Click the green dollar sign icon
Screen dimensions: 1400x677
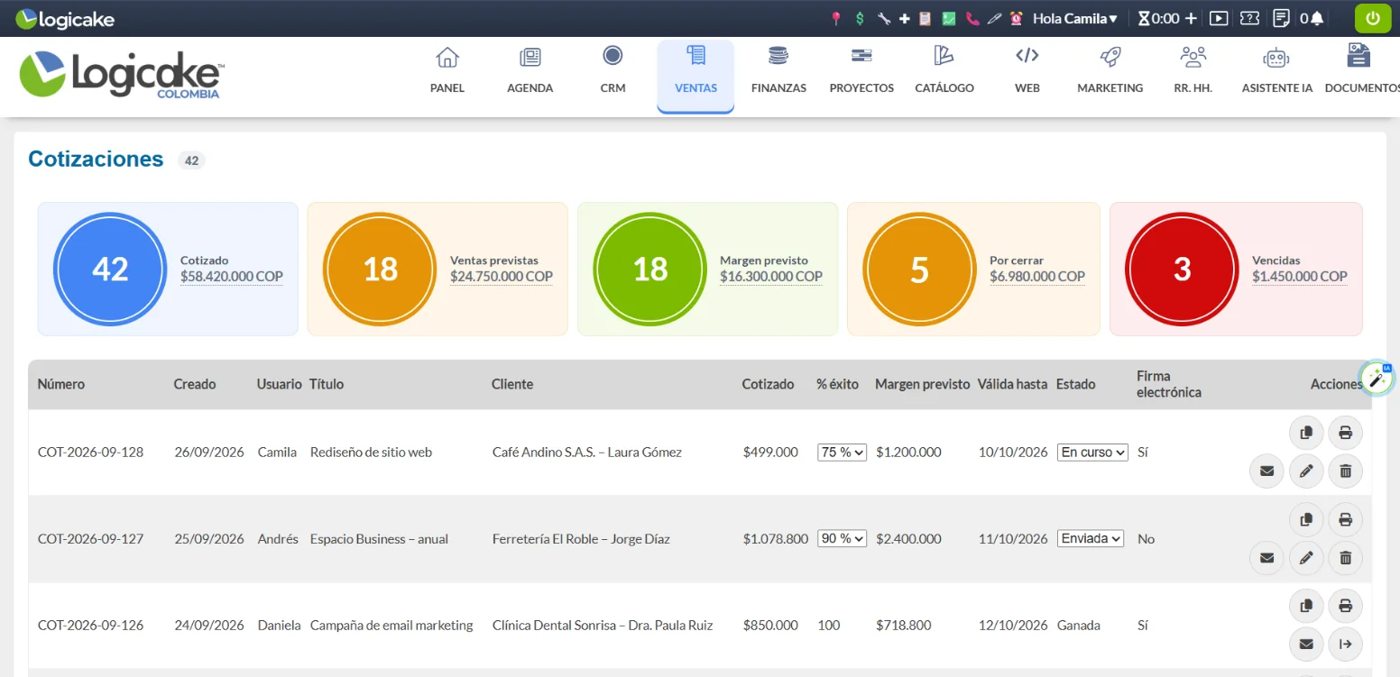click(860, 18)
